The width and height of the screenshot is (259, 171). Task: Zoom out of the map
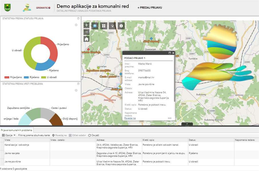point(87,32)
